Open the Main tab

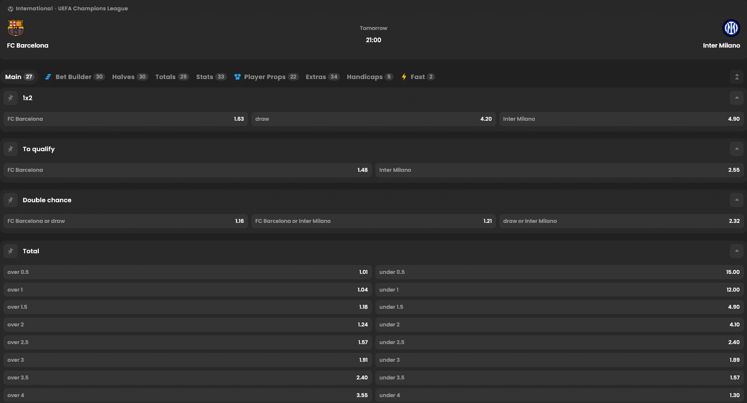pyautogui.click(x=20, y=77)
